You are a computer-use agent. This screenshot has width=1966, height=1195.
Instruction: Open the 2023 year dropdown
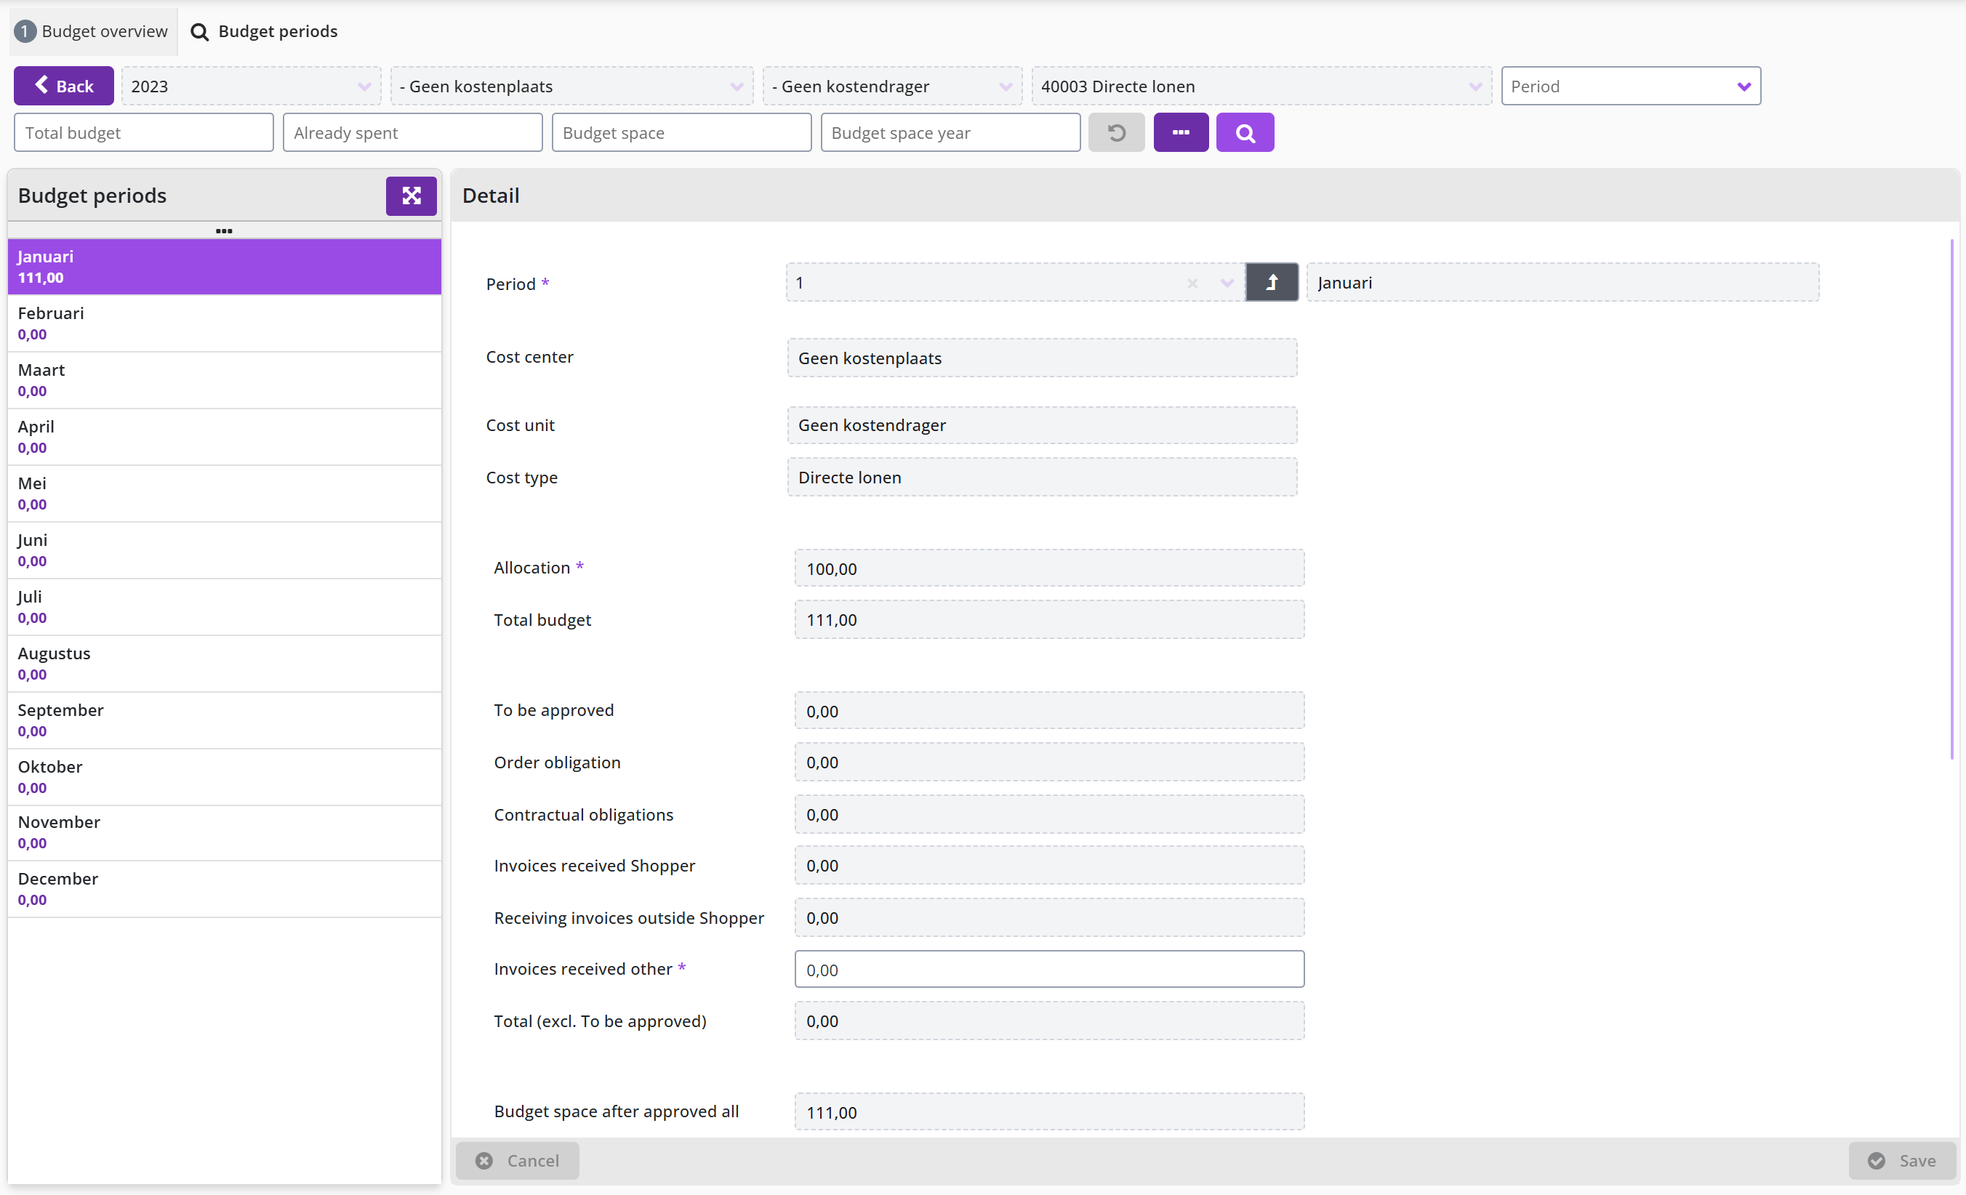[252, 86]
